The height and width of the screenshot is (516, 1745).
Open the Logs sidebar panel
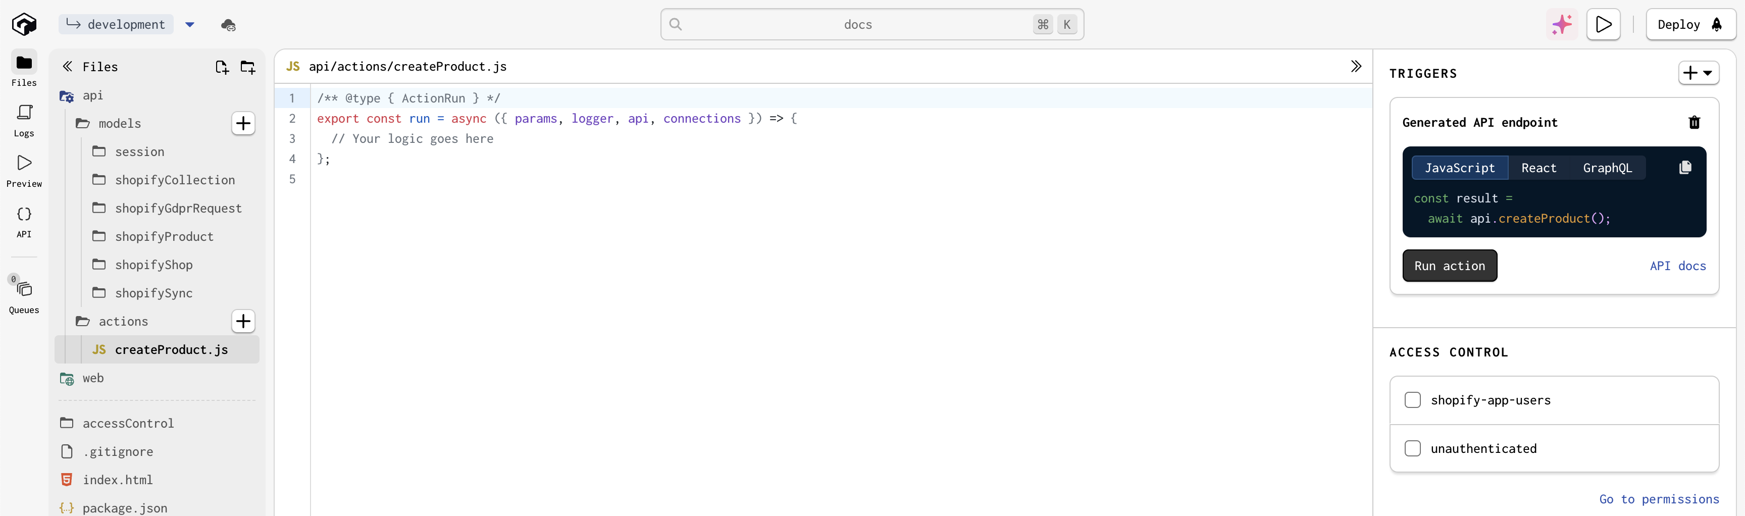24,121
